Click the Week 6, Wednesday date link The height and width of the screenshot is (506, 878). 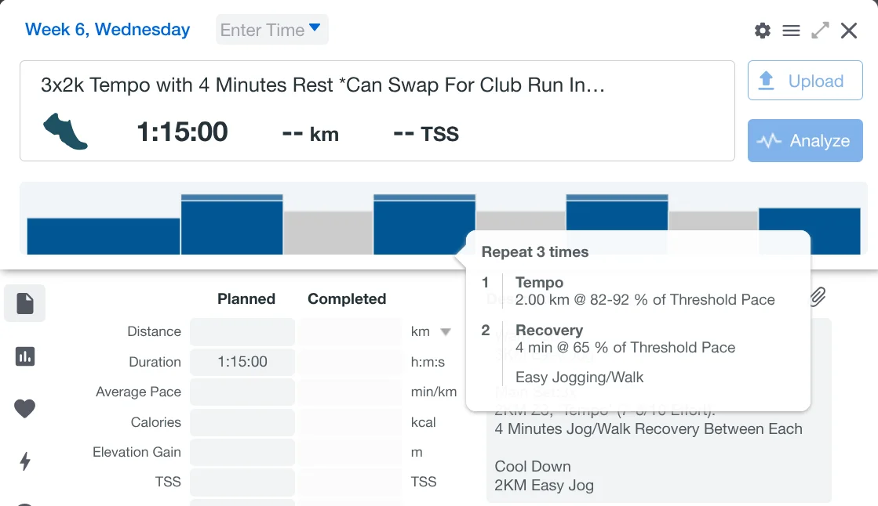[107, 30]
